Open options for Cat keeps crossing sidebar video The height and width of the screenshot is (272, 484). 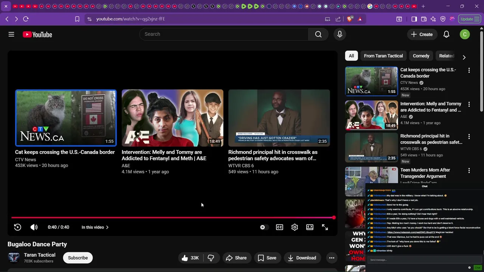coord(469,70)
